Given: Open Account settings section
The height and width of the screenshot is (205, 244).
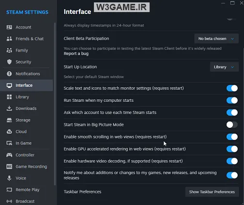Looking at the screenshot, I should 27,27.
